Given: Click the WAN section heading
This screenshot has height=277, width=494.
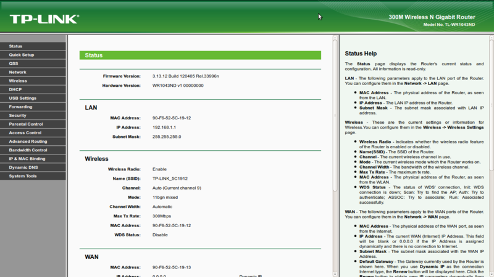Looking at the screenshot, I should coord(91,257).
